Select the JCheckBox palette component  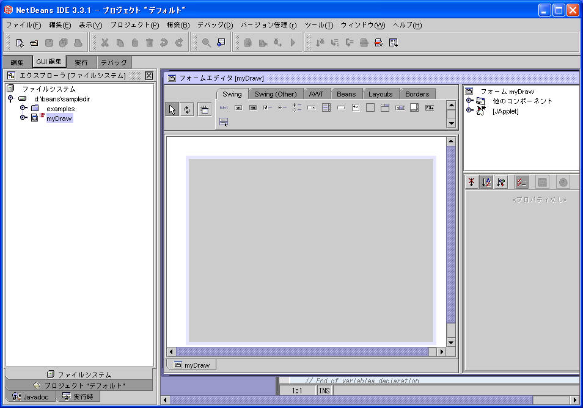coord(267,107)
